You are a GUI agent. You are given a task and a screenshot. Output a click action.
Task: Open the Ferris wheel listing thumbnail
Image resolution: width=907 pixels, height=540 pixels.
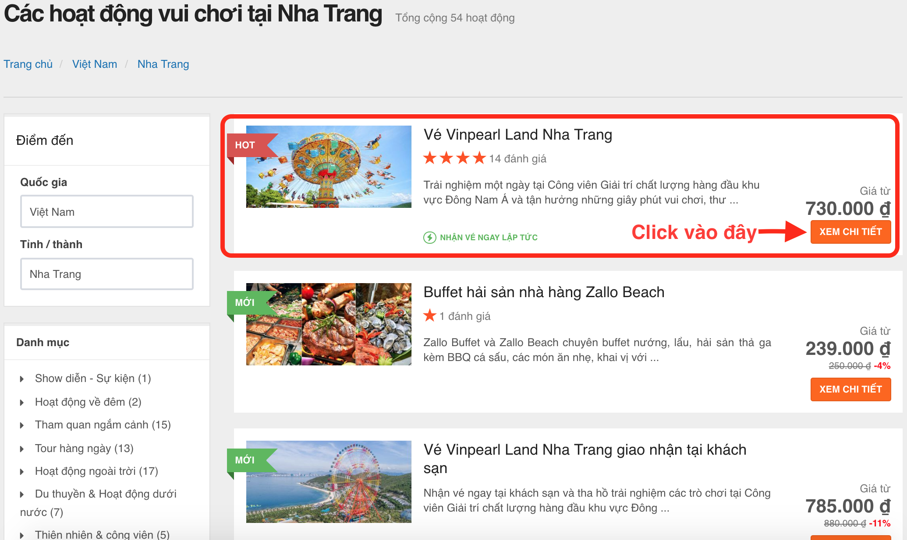[x=329, y=482]
